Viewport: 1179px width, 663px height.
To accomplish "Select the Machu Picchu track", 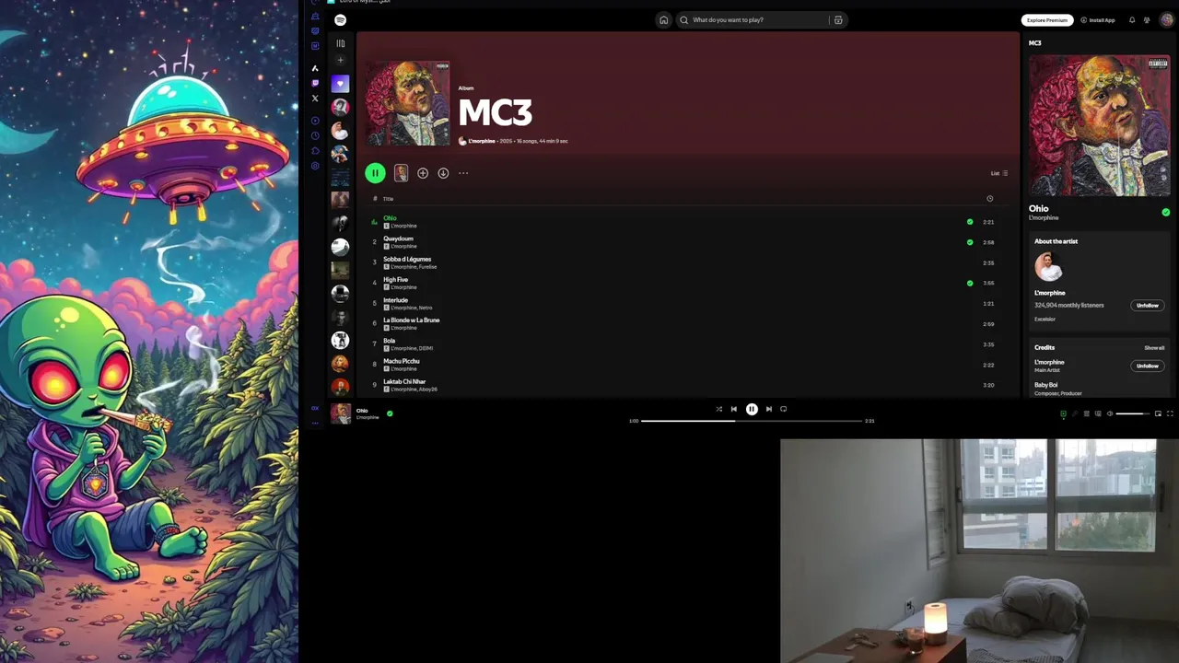I will pos(402,361).
